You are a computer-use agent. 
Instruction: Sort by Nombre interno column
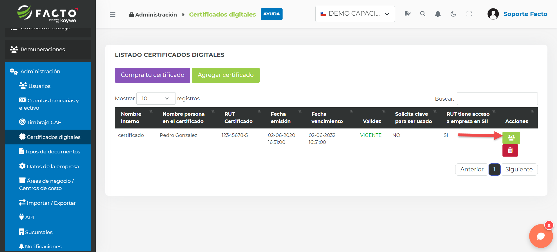pos(136,118)
